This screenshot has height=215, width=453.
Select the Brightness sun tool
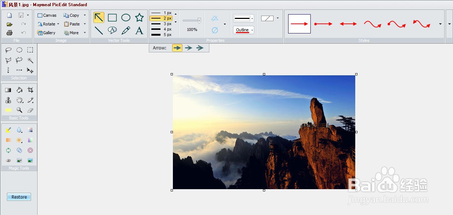pyautogui.click(x=19, y=140)
